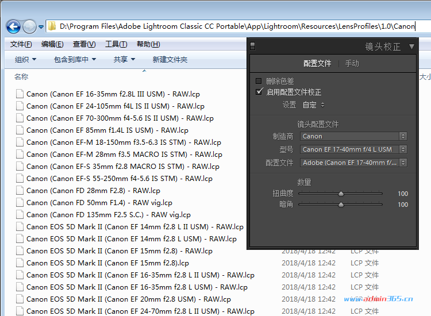
Task: Open the recent locations dropdown arrow
Action: tap(41, 27)
